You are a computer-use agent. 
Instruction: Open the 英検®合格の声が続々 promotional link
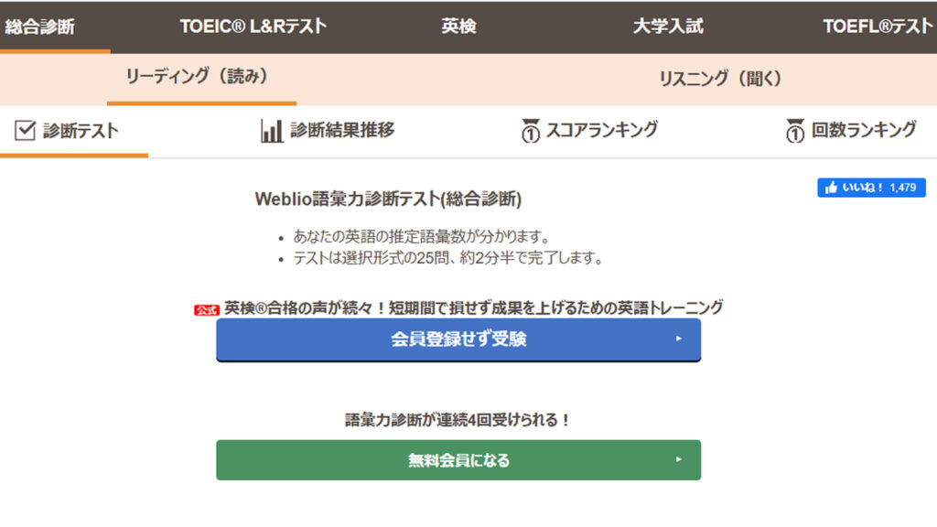tap(473, 307)
